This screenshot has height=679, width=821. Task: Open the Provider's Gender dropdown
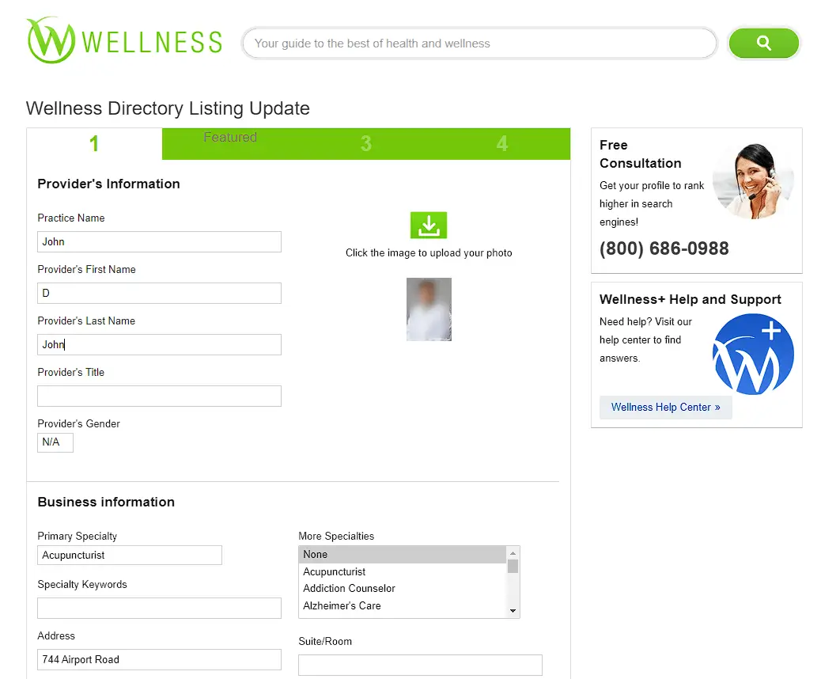click(x=55, y=442)
